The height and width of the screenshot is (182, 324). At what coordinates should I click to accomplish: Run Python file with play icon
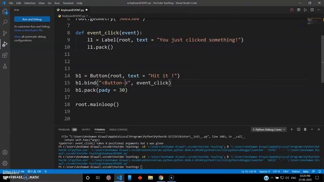coord(305,10)
